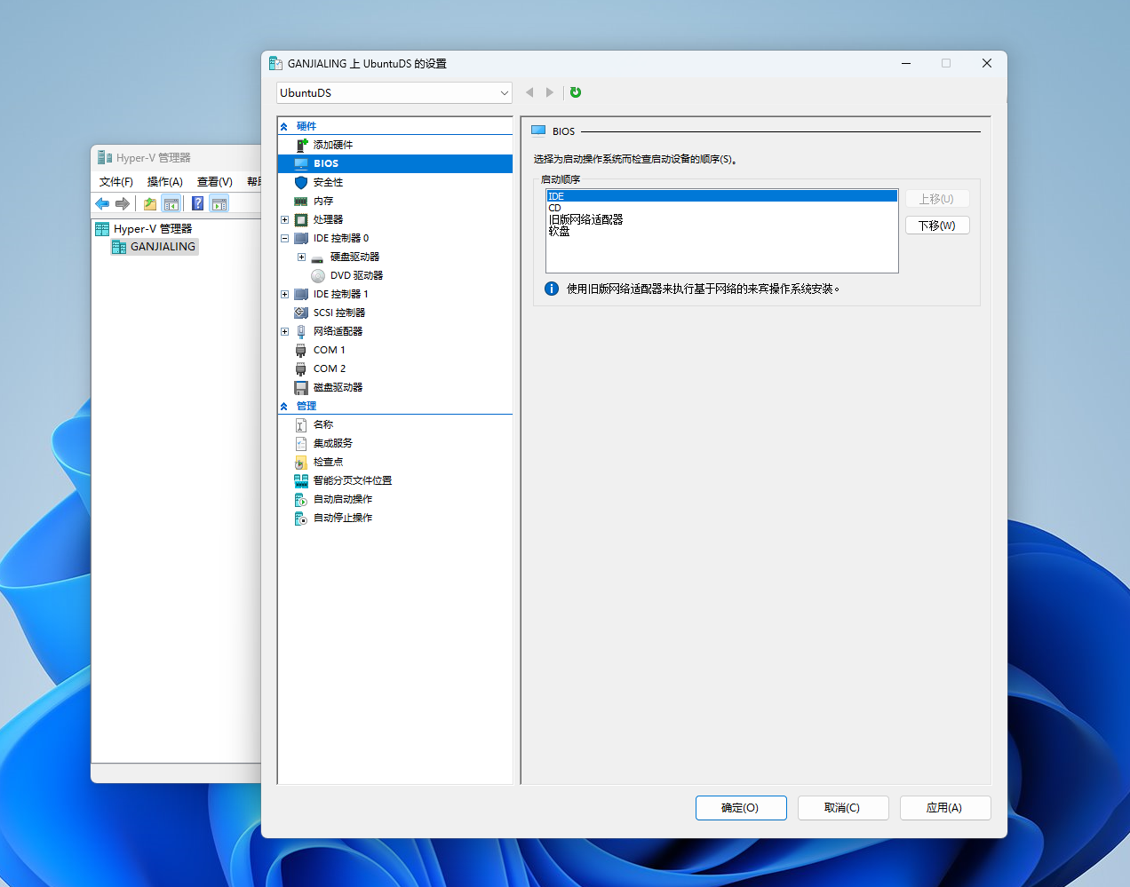
Task: Click the Move Down button (下移)
Action: tap(937, 226)
